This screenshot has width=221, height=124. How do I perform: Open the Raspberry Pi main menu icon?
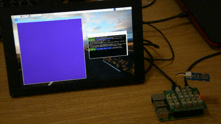coord(13,17)
